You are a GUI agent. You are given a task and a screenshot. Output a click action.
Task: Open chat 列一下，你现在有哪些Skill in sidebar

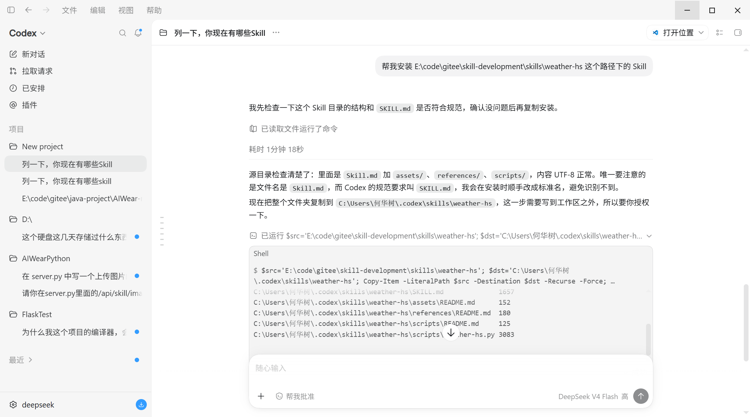pos(75,164)
